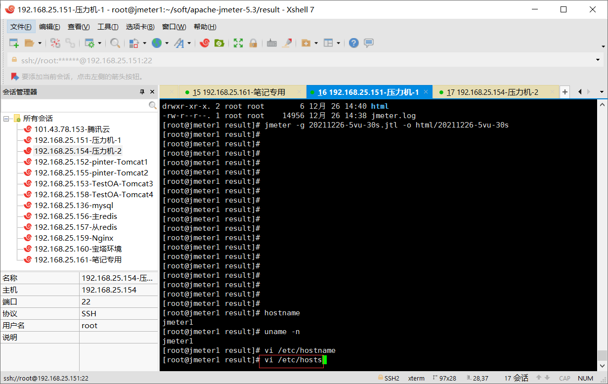Open dropdown next to Layout icon
This screenshot has height=384, width=608.
pyautogui.click(x=339, y=43)
